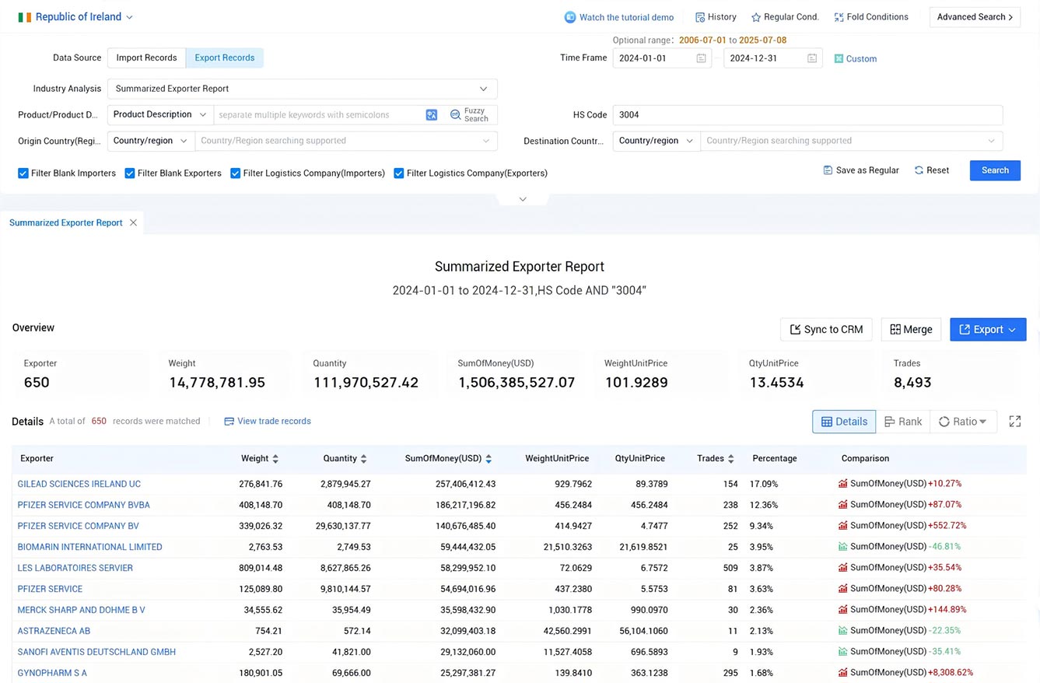
Task: Open the Export button dropdown
Action: click(988, 330)
